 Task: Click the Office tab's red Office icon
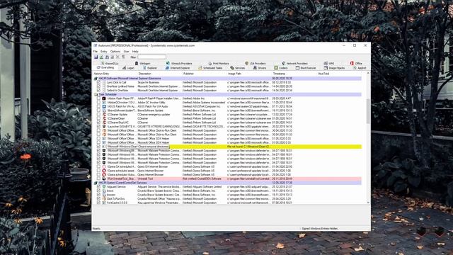[x=352, y=63]
